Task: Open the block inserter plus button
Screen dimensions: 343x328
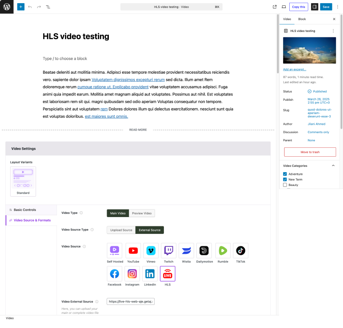Action: click(x=20, y=7)
